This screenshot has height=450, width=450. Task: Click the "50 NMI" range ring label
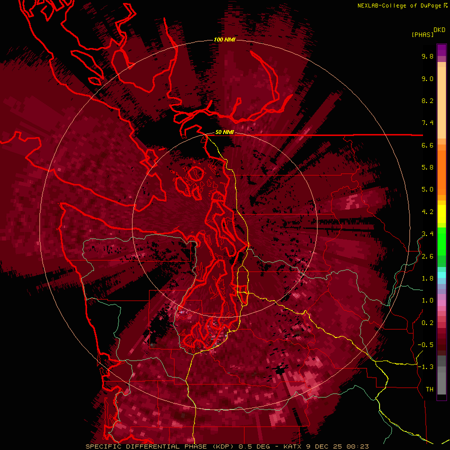[224, 132]
